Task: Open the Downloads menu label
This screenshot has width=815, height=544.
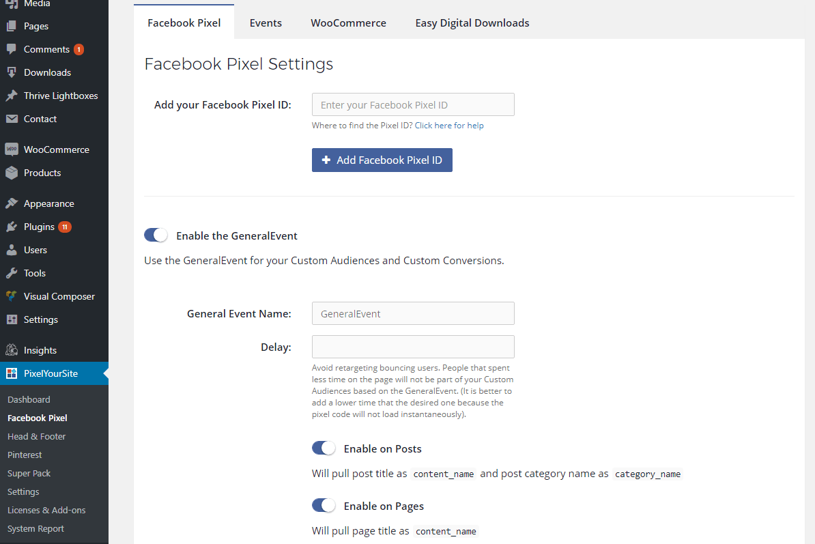Action: [x=47, y=73]
